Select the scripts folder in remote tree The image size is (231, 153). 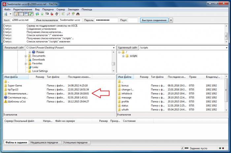point(133,56)
